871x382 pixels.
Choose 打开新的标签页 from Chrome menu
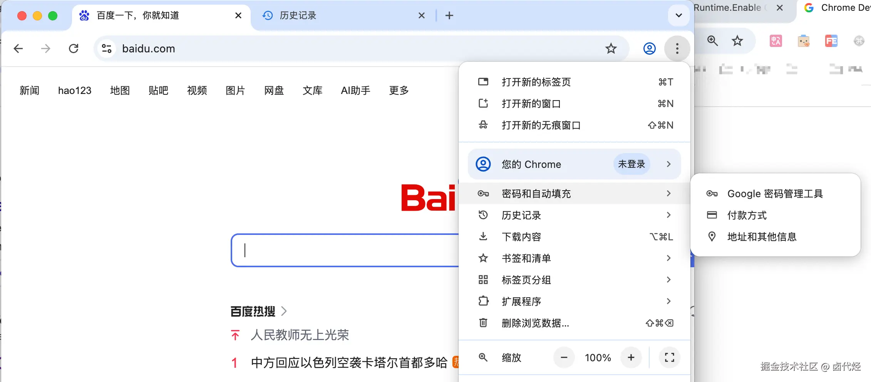574,82
